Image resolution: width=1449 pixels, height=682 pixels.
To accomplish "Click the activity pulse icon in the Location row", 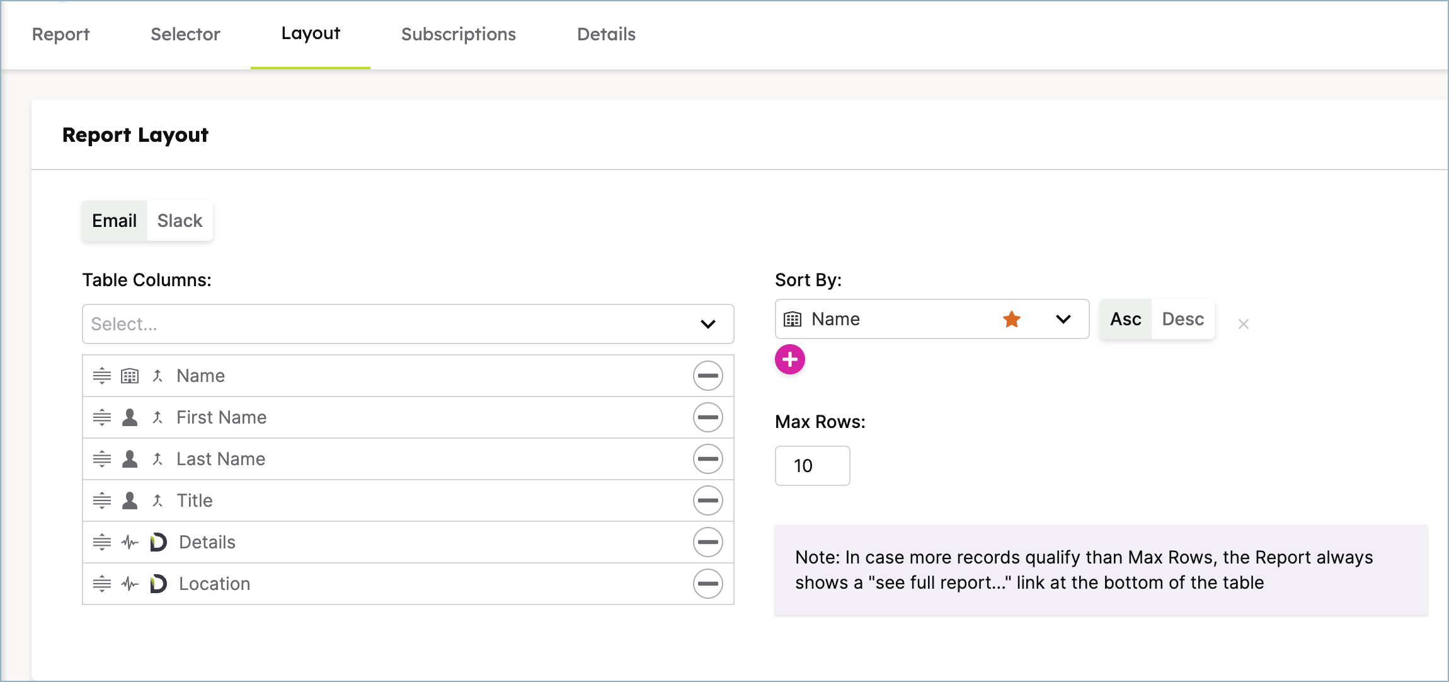I will tap(130, 584).
